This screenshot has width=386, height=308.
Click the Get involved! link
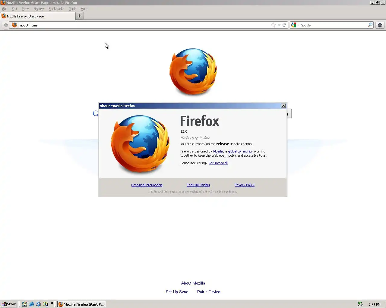click(218, 163)
